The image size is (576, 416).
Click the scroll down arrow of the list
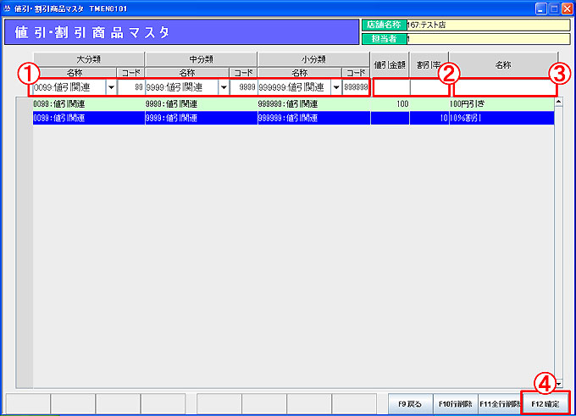tap(558, 384)
